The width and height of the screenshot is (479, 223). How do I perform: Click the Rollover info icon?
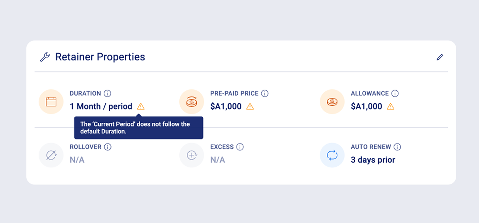pos(108,147)
